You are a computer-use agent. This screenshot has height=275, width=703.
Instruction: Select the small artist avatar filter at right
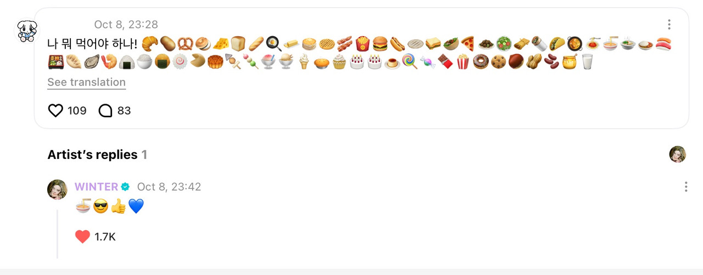click(678, 154)
